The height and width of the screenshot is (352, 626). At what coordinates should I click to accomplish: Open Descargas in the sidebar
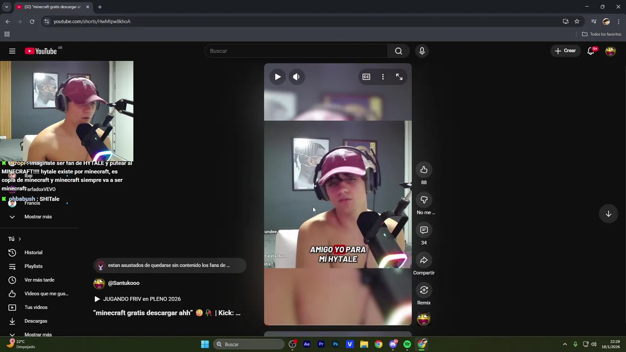[36, 321]
